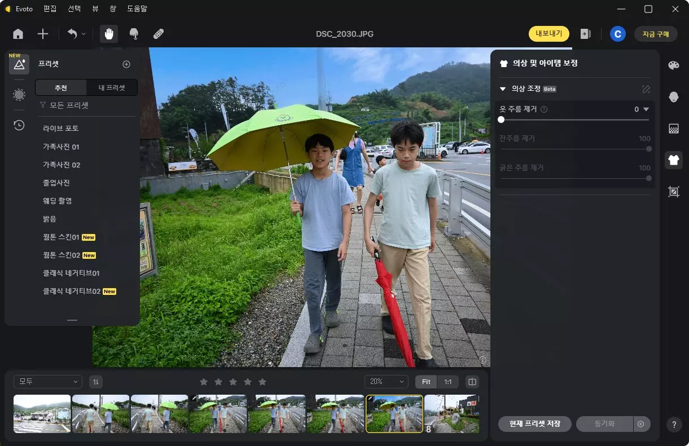Open the 도움말 menu

click(136, 9)
